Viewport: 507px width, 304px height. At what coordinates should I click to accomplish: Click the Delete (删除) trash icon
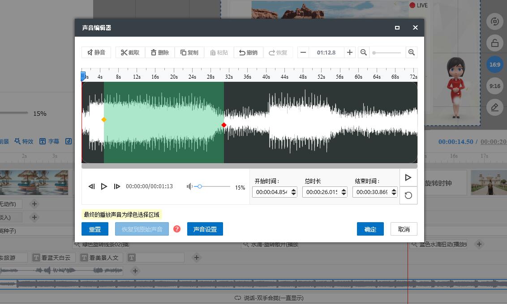pyautogui.click(x=160, y=52)
